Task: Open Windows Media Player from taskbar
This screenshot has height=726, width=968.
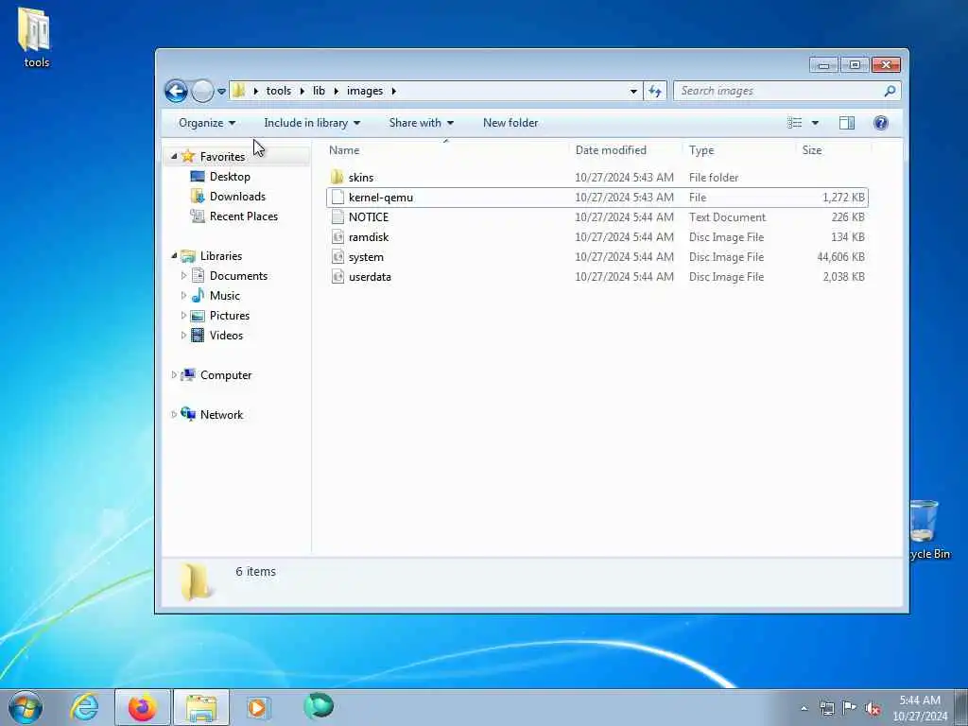Action: click(257, 707)
